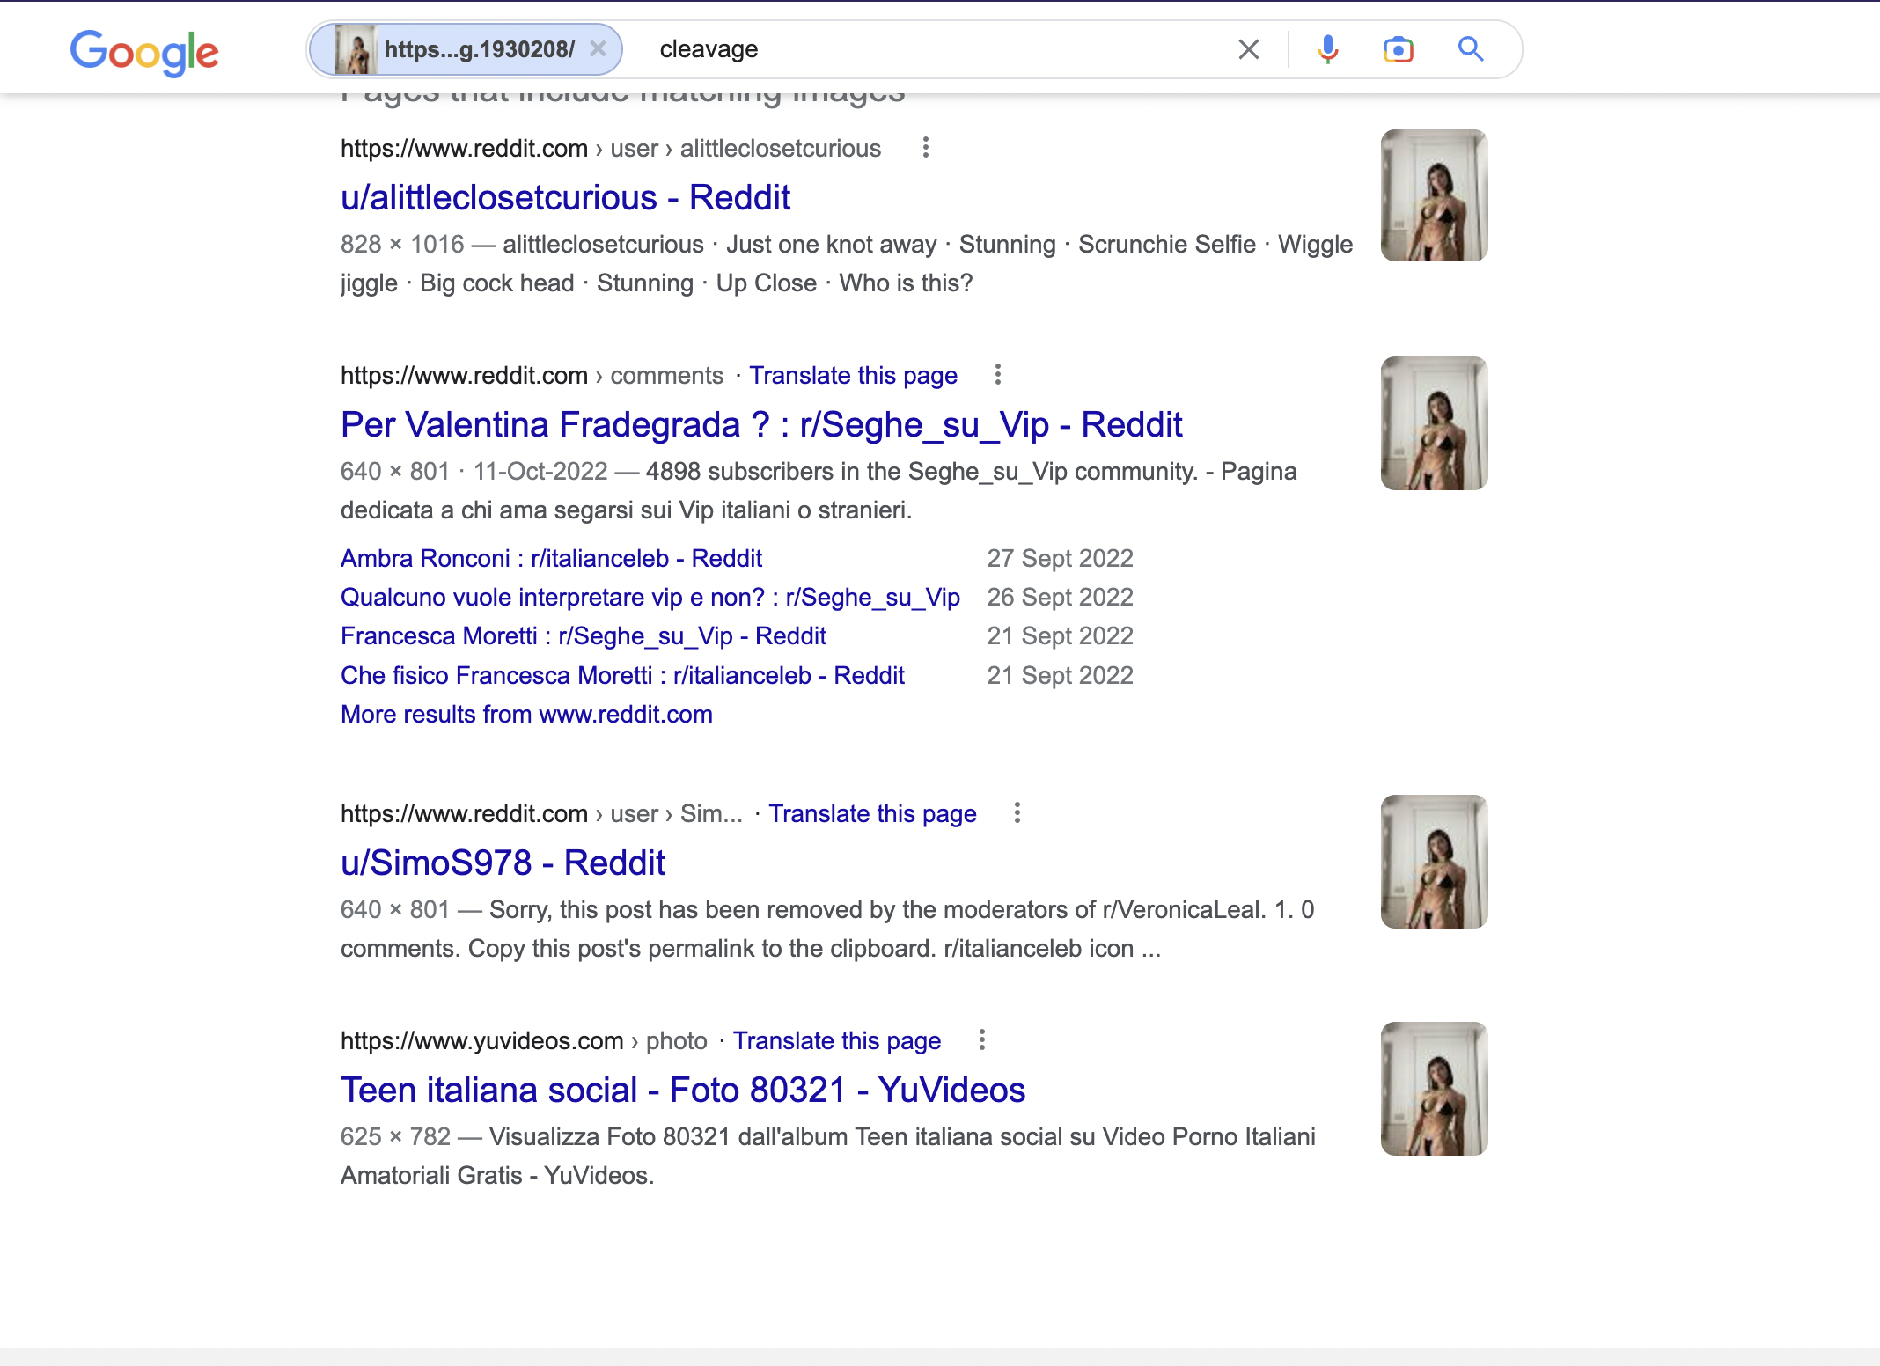Open 'Ambra Ronconi : r/italianceleb' sublink

pos(551,558)
